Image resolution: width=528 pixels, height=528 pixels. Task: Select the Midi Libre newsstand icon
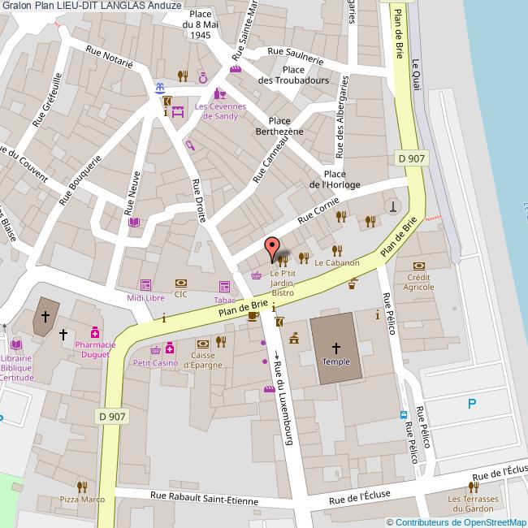(146, 285)
